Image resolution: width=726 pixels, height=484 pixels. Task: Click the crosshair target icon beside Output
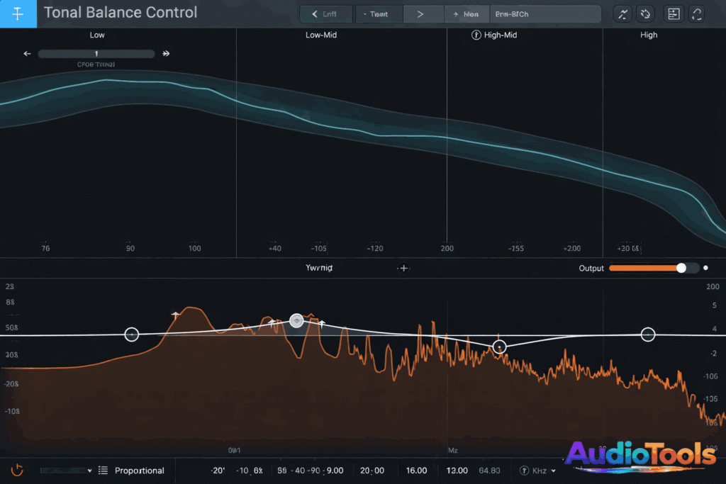403,268
